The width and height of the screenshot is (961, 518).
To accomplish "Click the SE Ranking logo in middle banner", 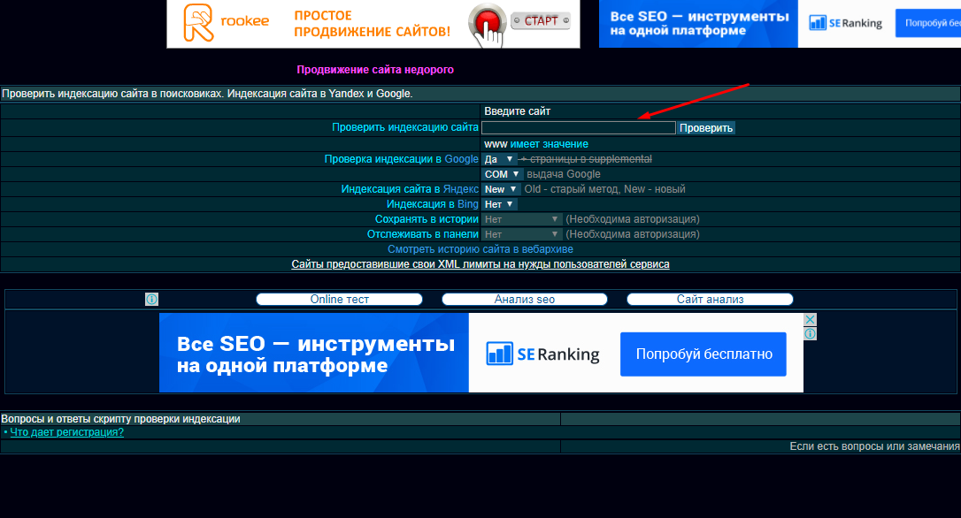I will click(543, 354).
